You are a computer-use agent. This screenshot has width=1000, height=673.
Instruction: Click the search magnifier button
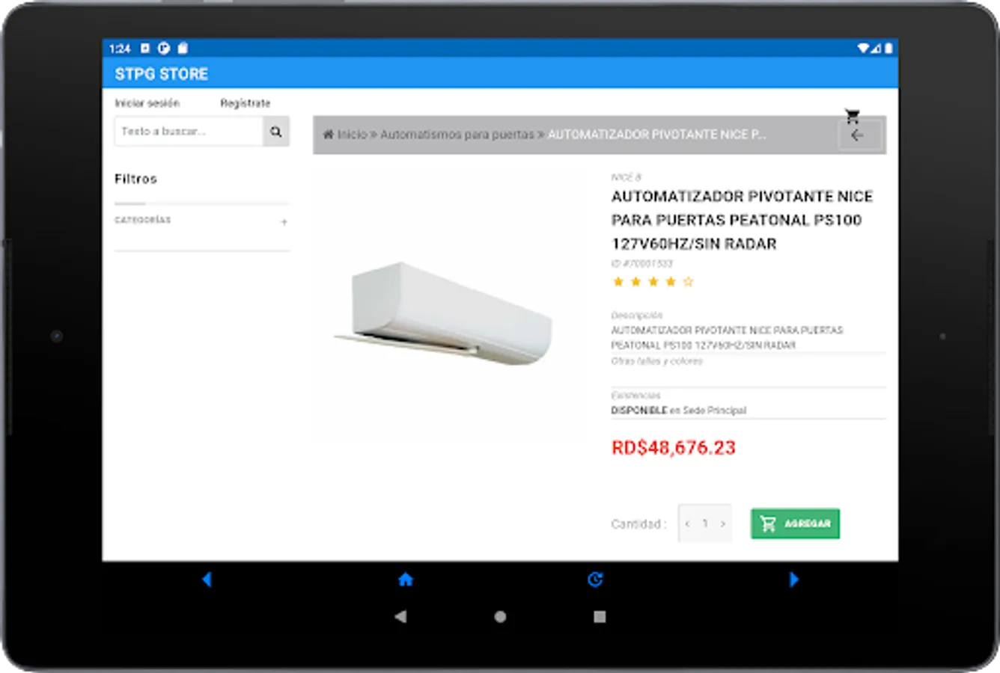coord(276,132)
